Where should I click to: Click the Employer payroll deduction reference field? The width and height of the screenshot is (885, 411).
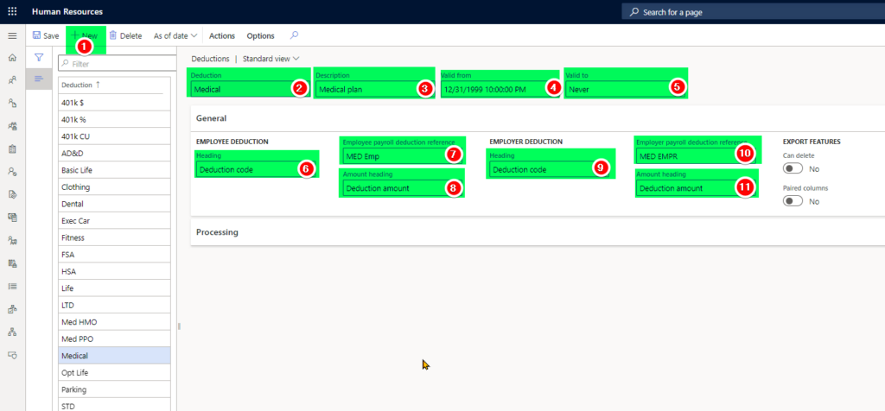click(x=696, y=155)
